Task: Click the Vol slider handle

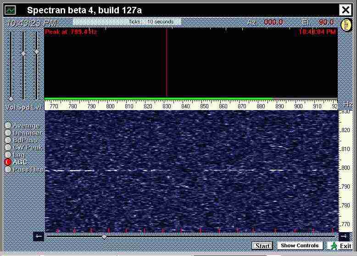Action: coord(11,99)
